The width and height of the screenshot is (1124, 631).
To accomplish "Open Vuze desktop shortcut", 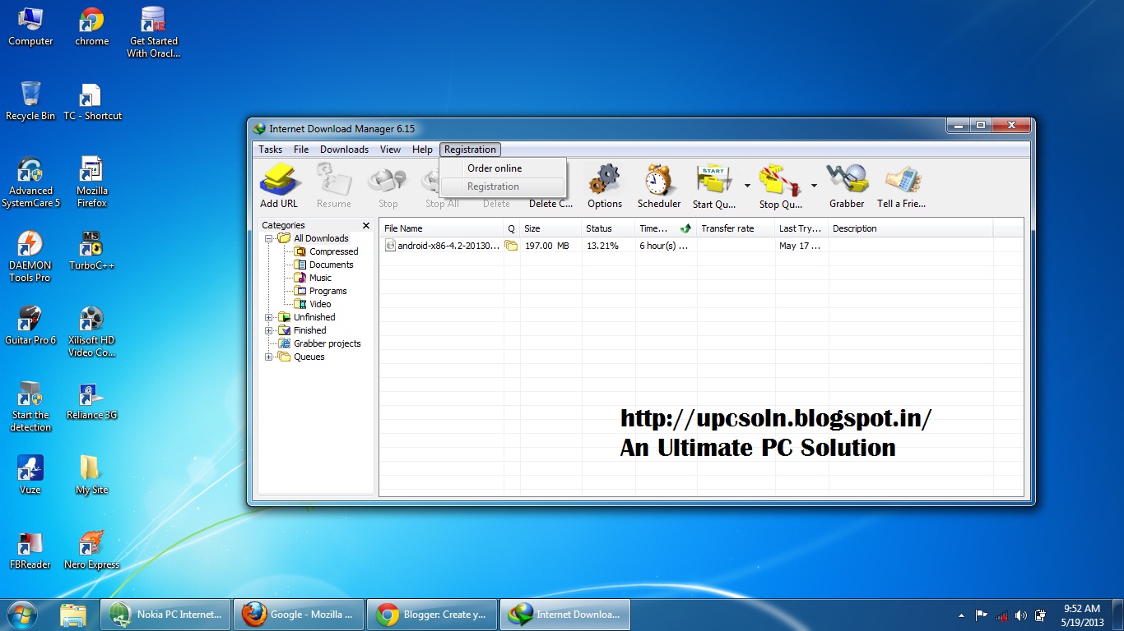I will pos(30,475).
